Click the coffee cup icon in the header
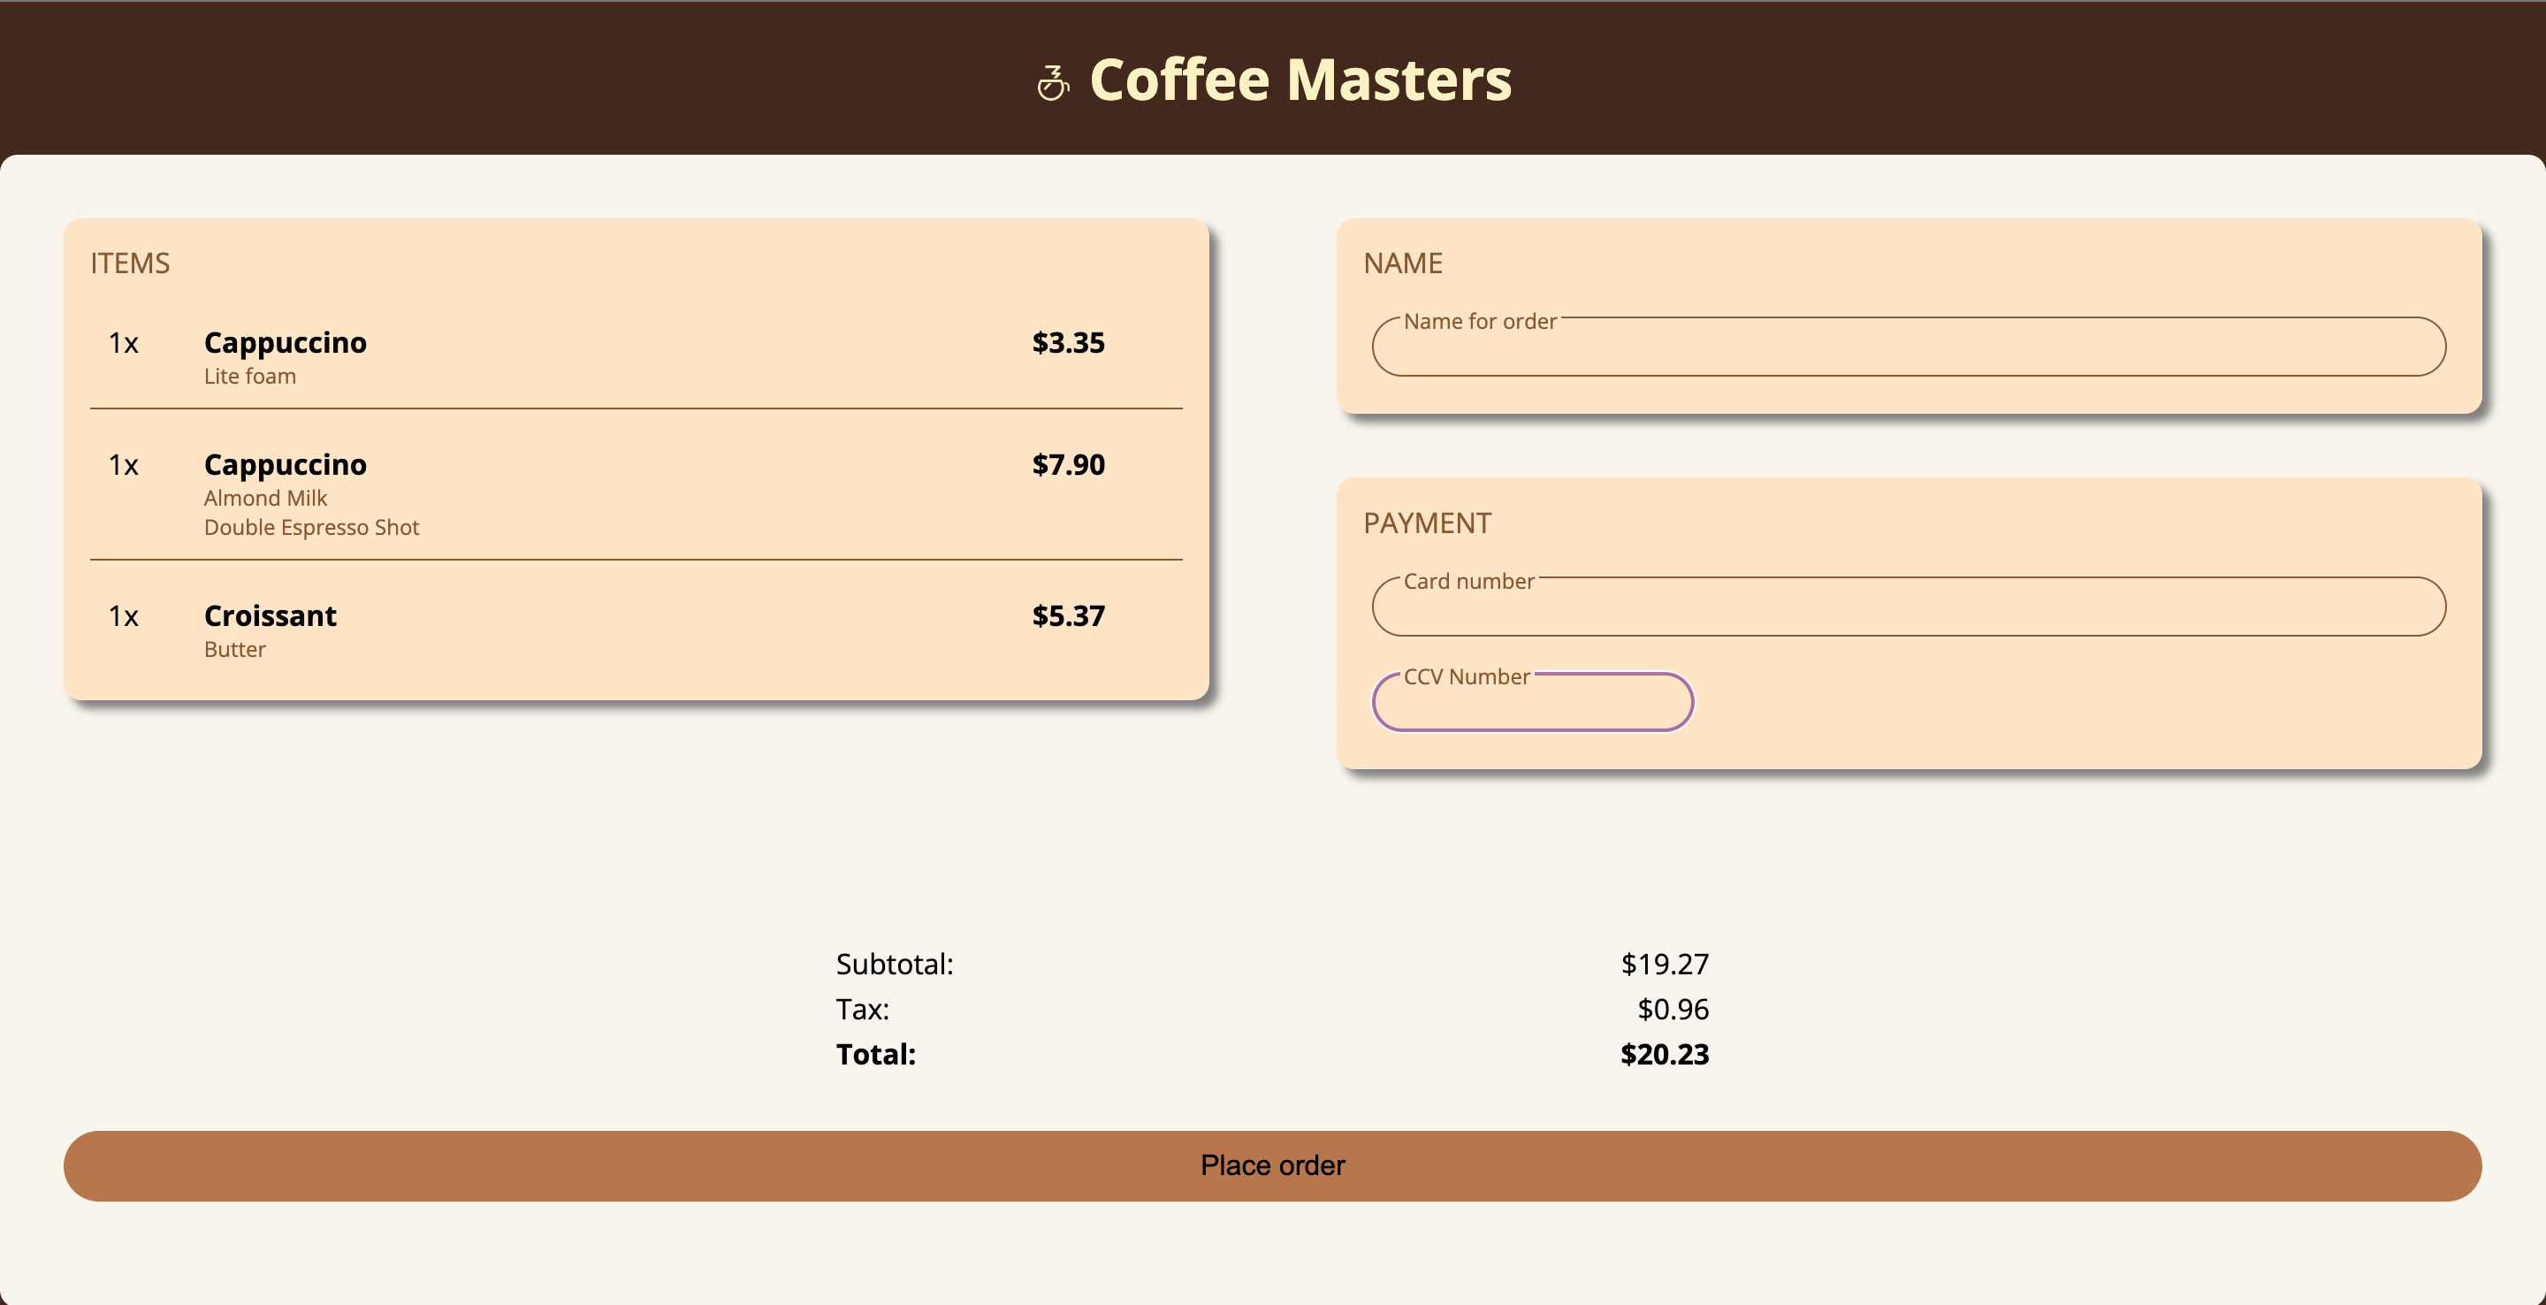2546x1305 pixels. tap(1053, 81)
